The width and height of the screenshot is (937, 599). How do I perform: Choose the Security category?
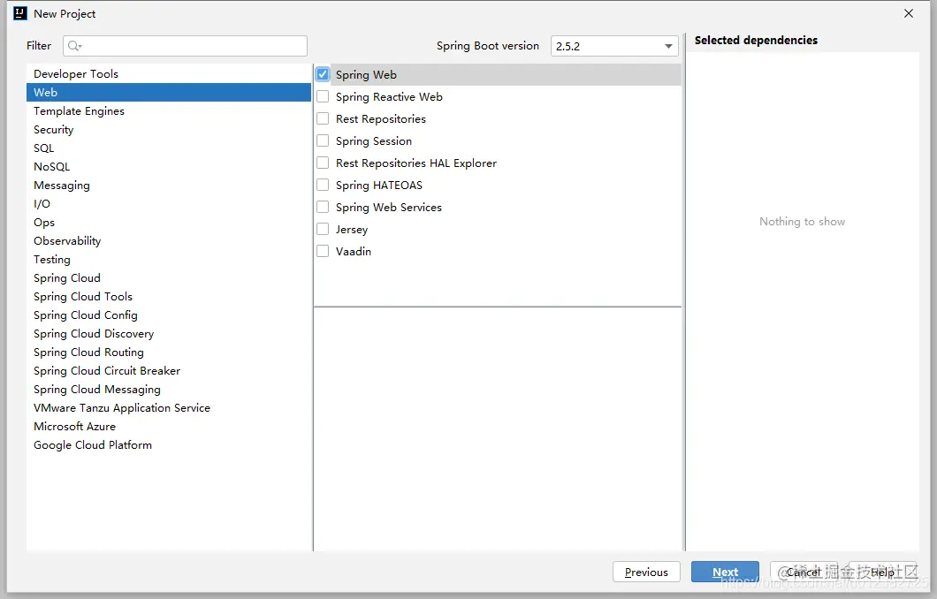[x=169, y=129]
